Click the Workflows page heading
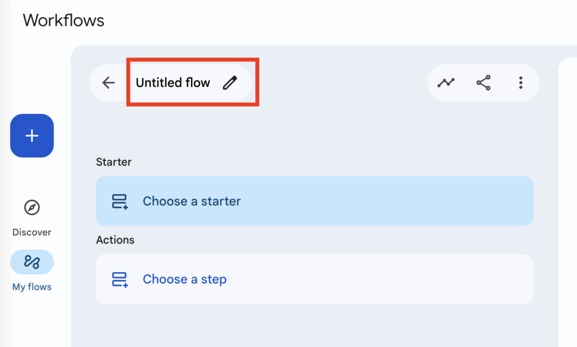This screenshot has height=347, width=577. click(x=64, y=21)
